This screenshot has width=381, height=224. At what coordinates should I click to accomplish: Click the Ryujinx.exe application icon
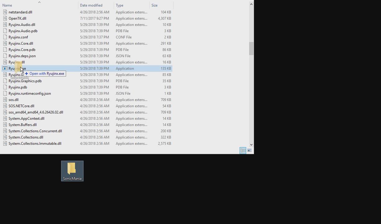tap(5, 68)
